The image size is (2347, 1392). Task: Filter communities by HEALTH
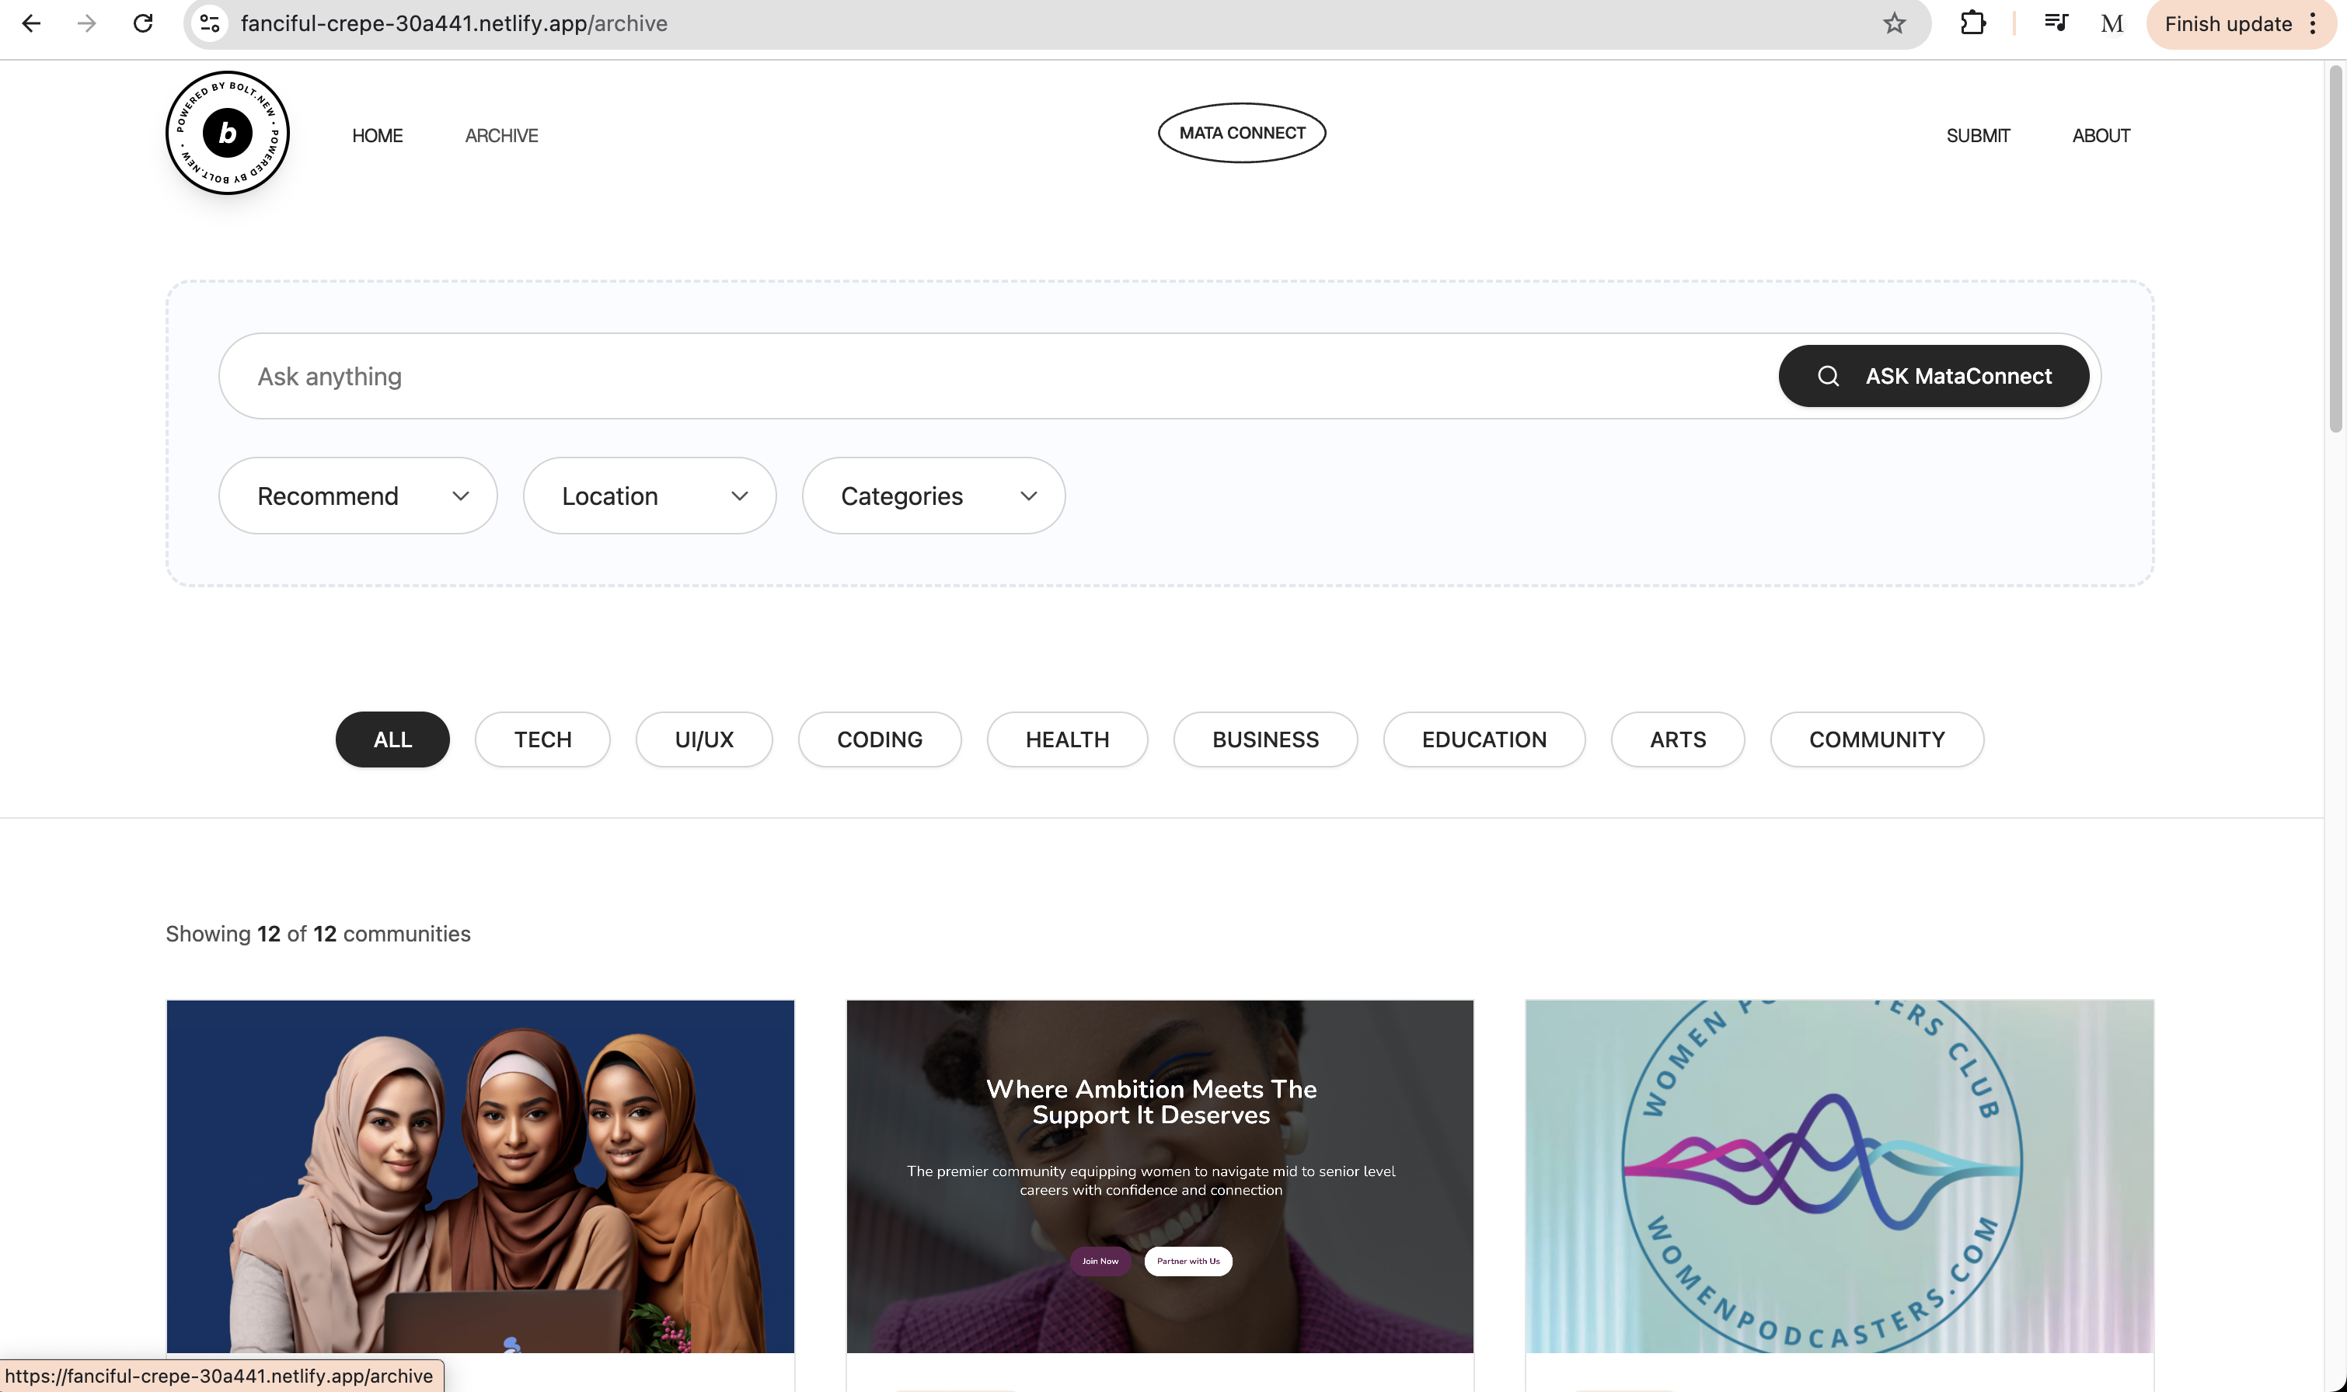tap(1067, 739)
